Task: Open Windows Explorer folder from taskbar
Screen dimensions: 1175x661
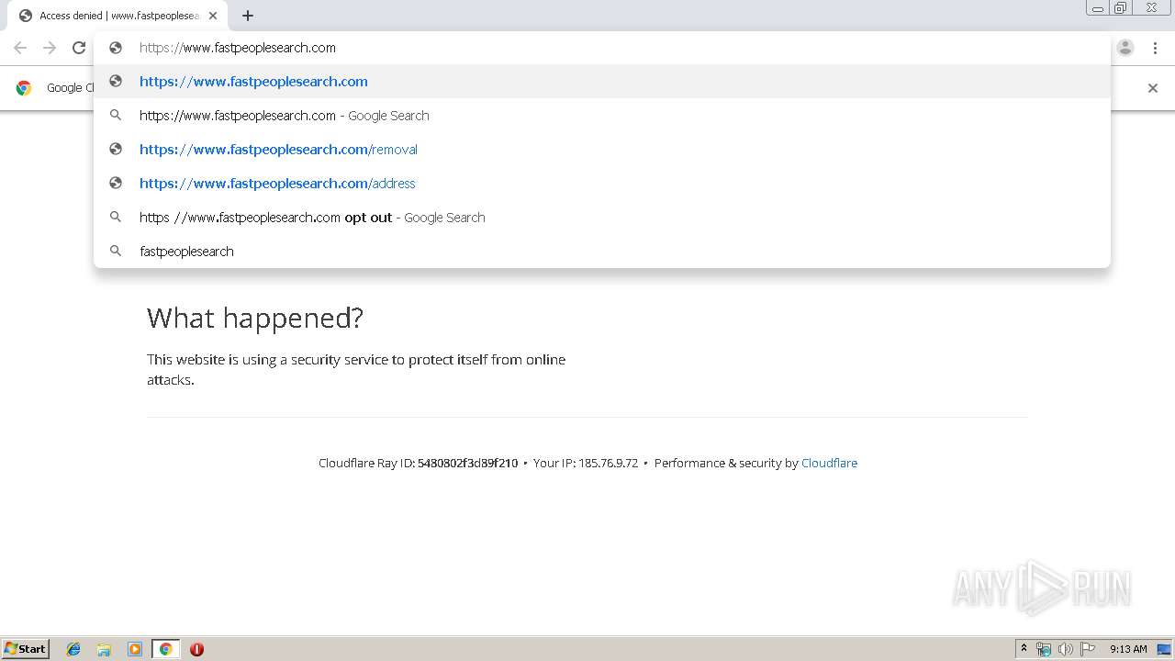Action: point(104,649)
